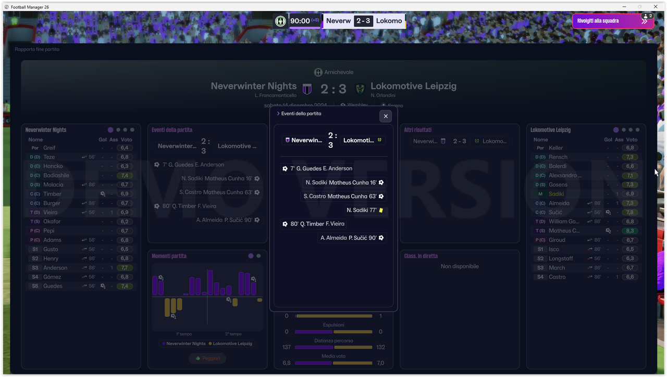The width and height of the screenshot is (667, 377).
Task: Open the Rivolgiti alla squadra button
Action: (613, 21)
